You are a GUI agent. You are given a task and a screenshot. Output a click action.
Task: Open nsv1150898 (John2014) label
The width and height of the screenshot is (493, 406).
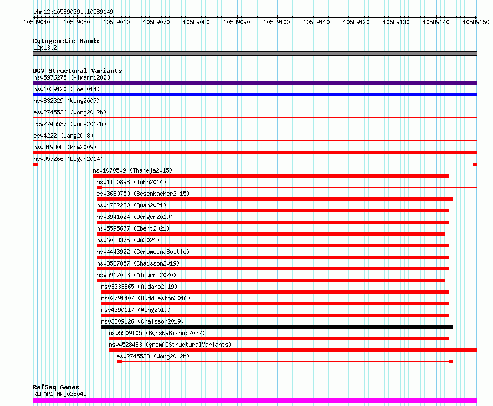(x=131, y=182)
